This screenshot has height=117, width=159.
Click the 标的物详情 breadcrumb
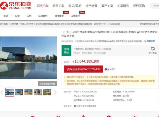click(115, 24)
